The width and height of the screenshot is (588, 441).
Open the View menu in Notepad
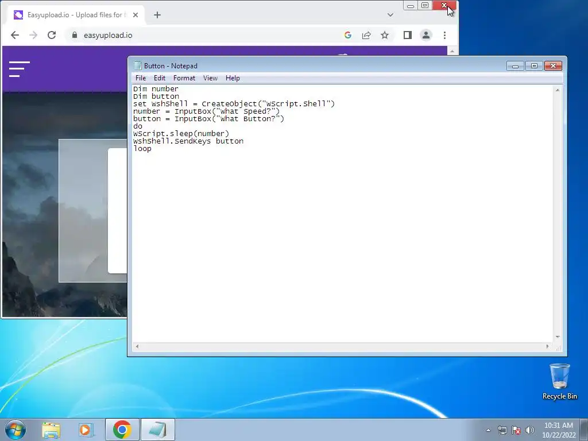(x=210, y=78)
